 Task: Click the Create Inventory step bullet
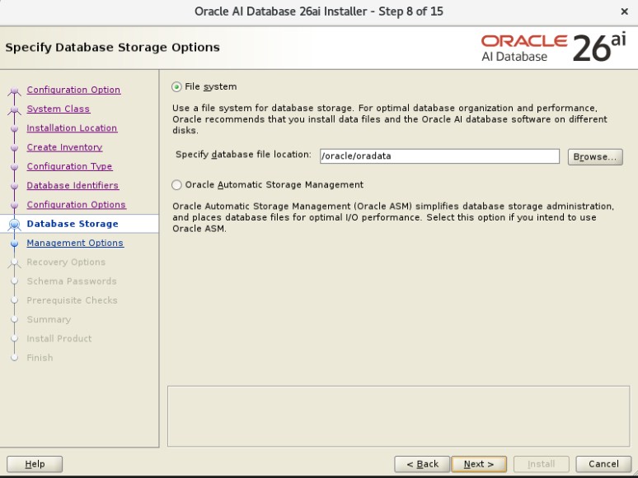tap(15, 147)
